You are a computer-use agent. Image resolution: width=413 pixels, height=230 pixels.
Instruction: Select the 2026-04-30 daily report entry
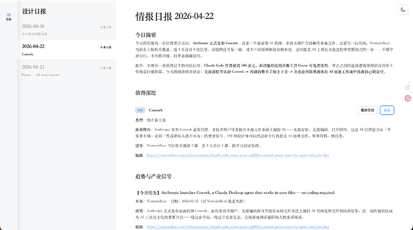click(66, 30)
